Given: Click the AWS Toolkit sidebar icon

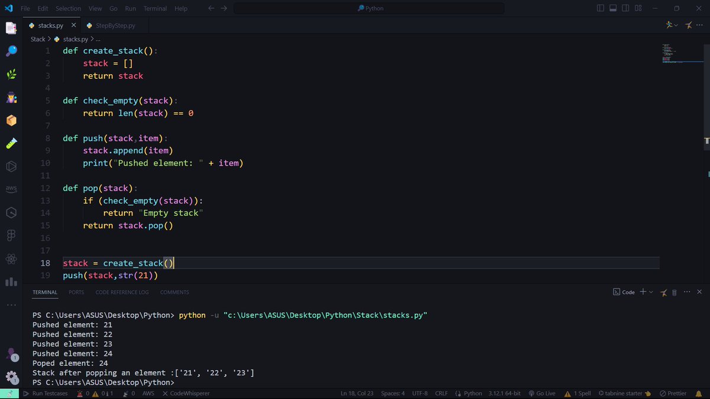Looking at the screenshot, I should [11, 189].
